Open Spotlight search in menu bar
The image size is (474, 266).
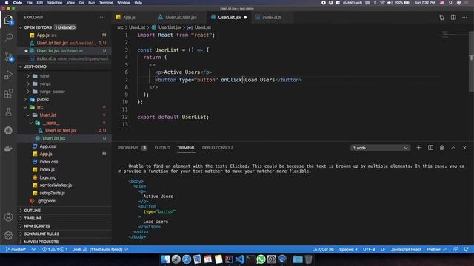coord(450,3)
